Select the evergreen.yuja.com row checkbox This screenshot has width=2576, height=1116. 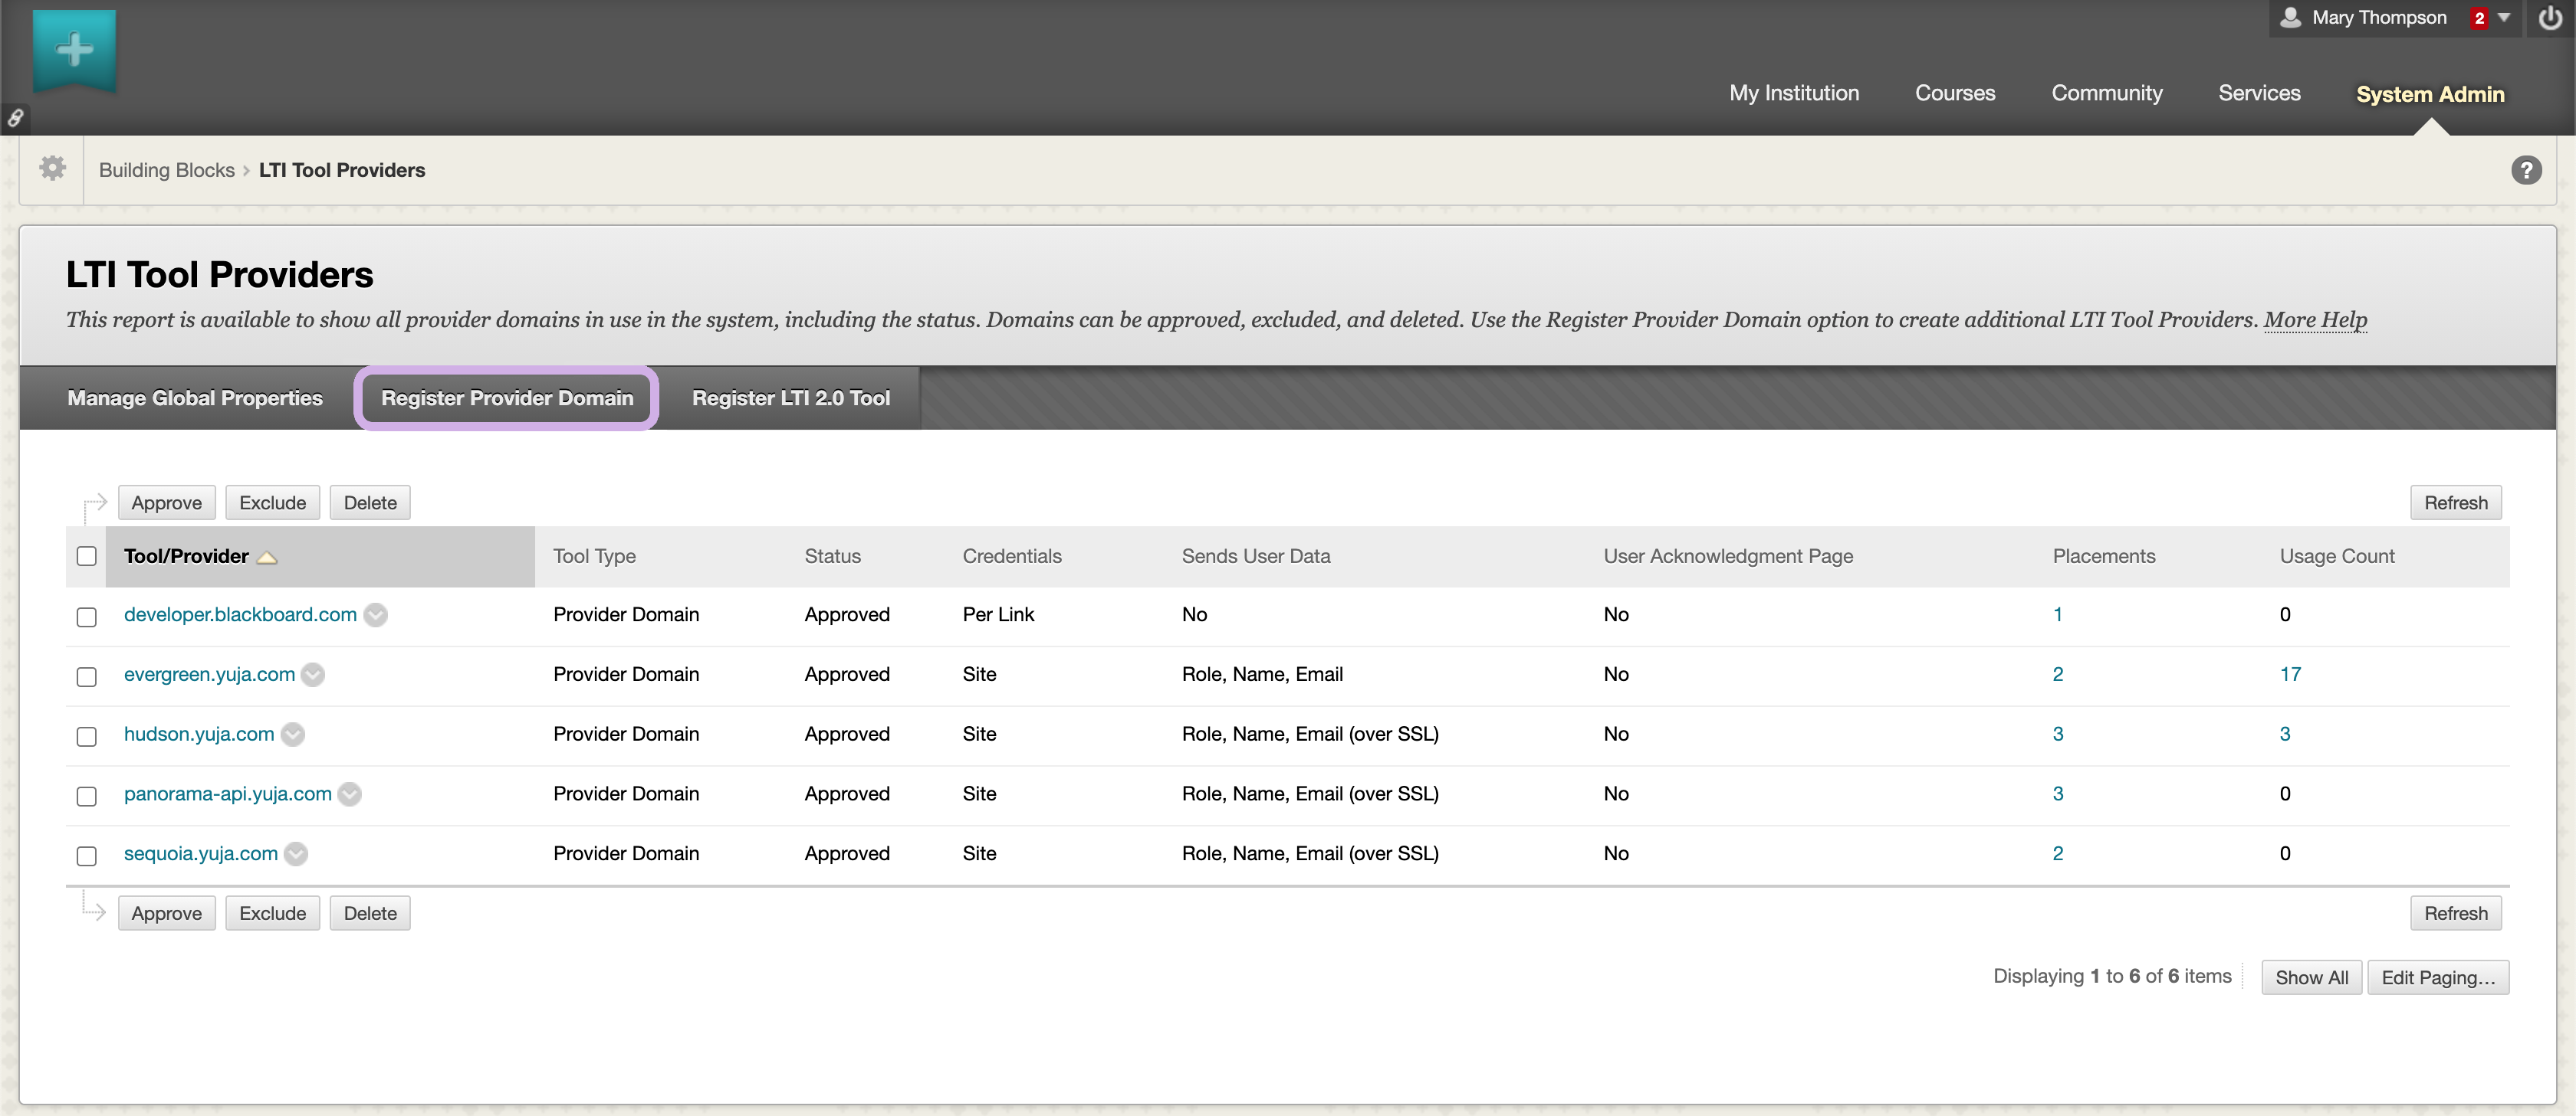click(87, 676)
